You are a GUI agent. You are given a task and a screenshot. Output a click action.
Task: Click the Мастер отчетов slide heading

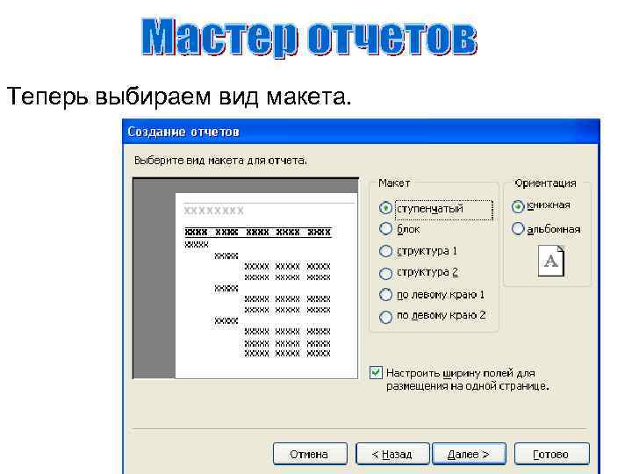click(310, 37)
